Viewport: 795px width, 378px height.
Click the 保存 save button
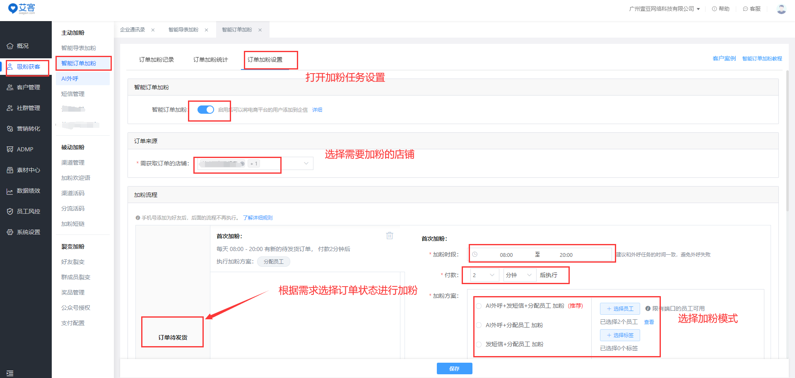pos(454,368)
